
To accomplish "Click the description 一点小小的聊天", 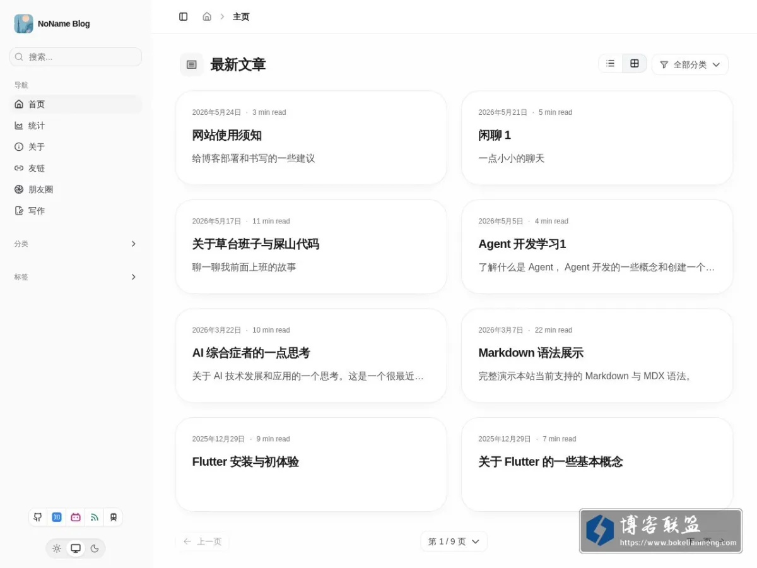I will (x=511, y=158).
